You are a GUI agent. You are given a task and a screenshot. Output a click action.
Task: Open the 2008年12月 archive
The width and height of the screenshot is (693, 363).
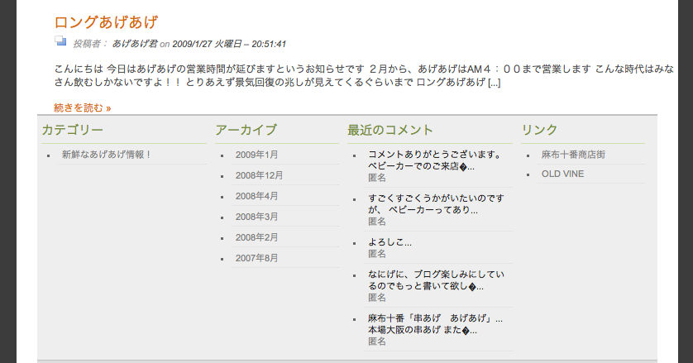click(x=259, y=175)
